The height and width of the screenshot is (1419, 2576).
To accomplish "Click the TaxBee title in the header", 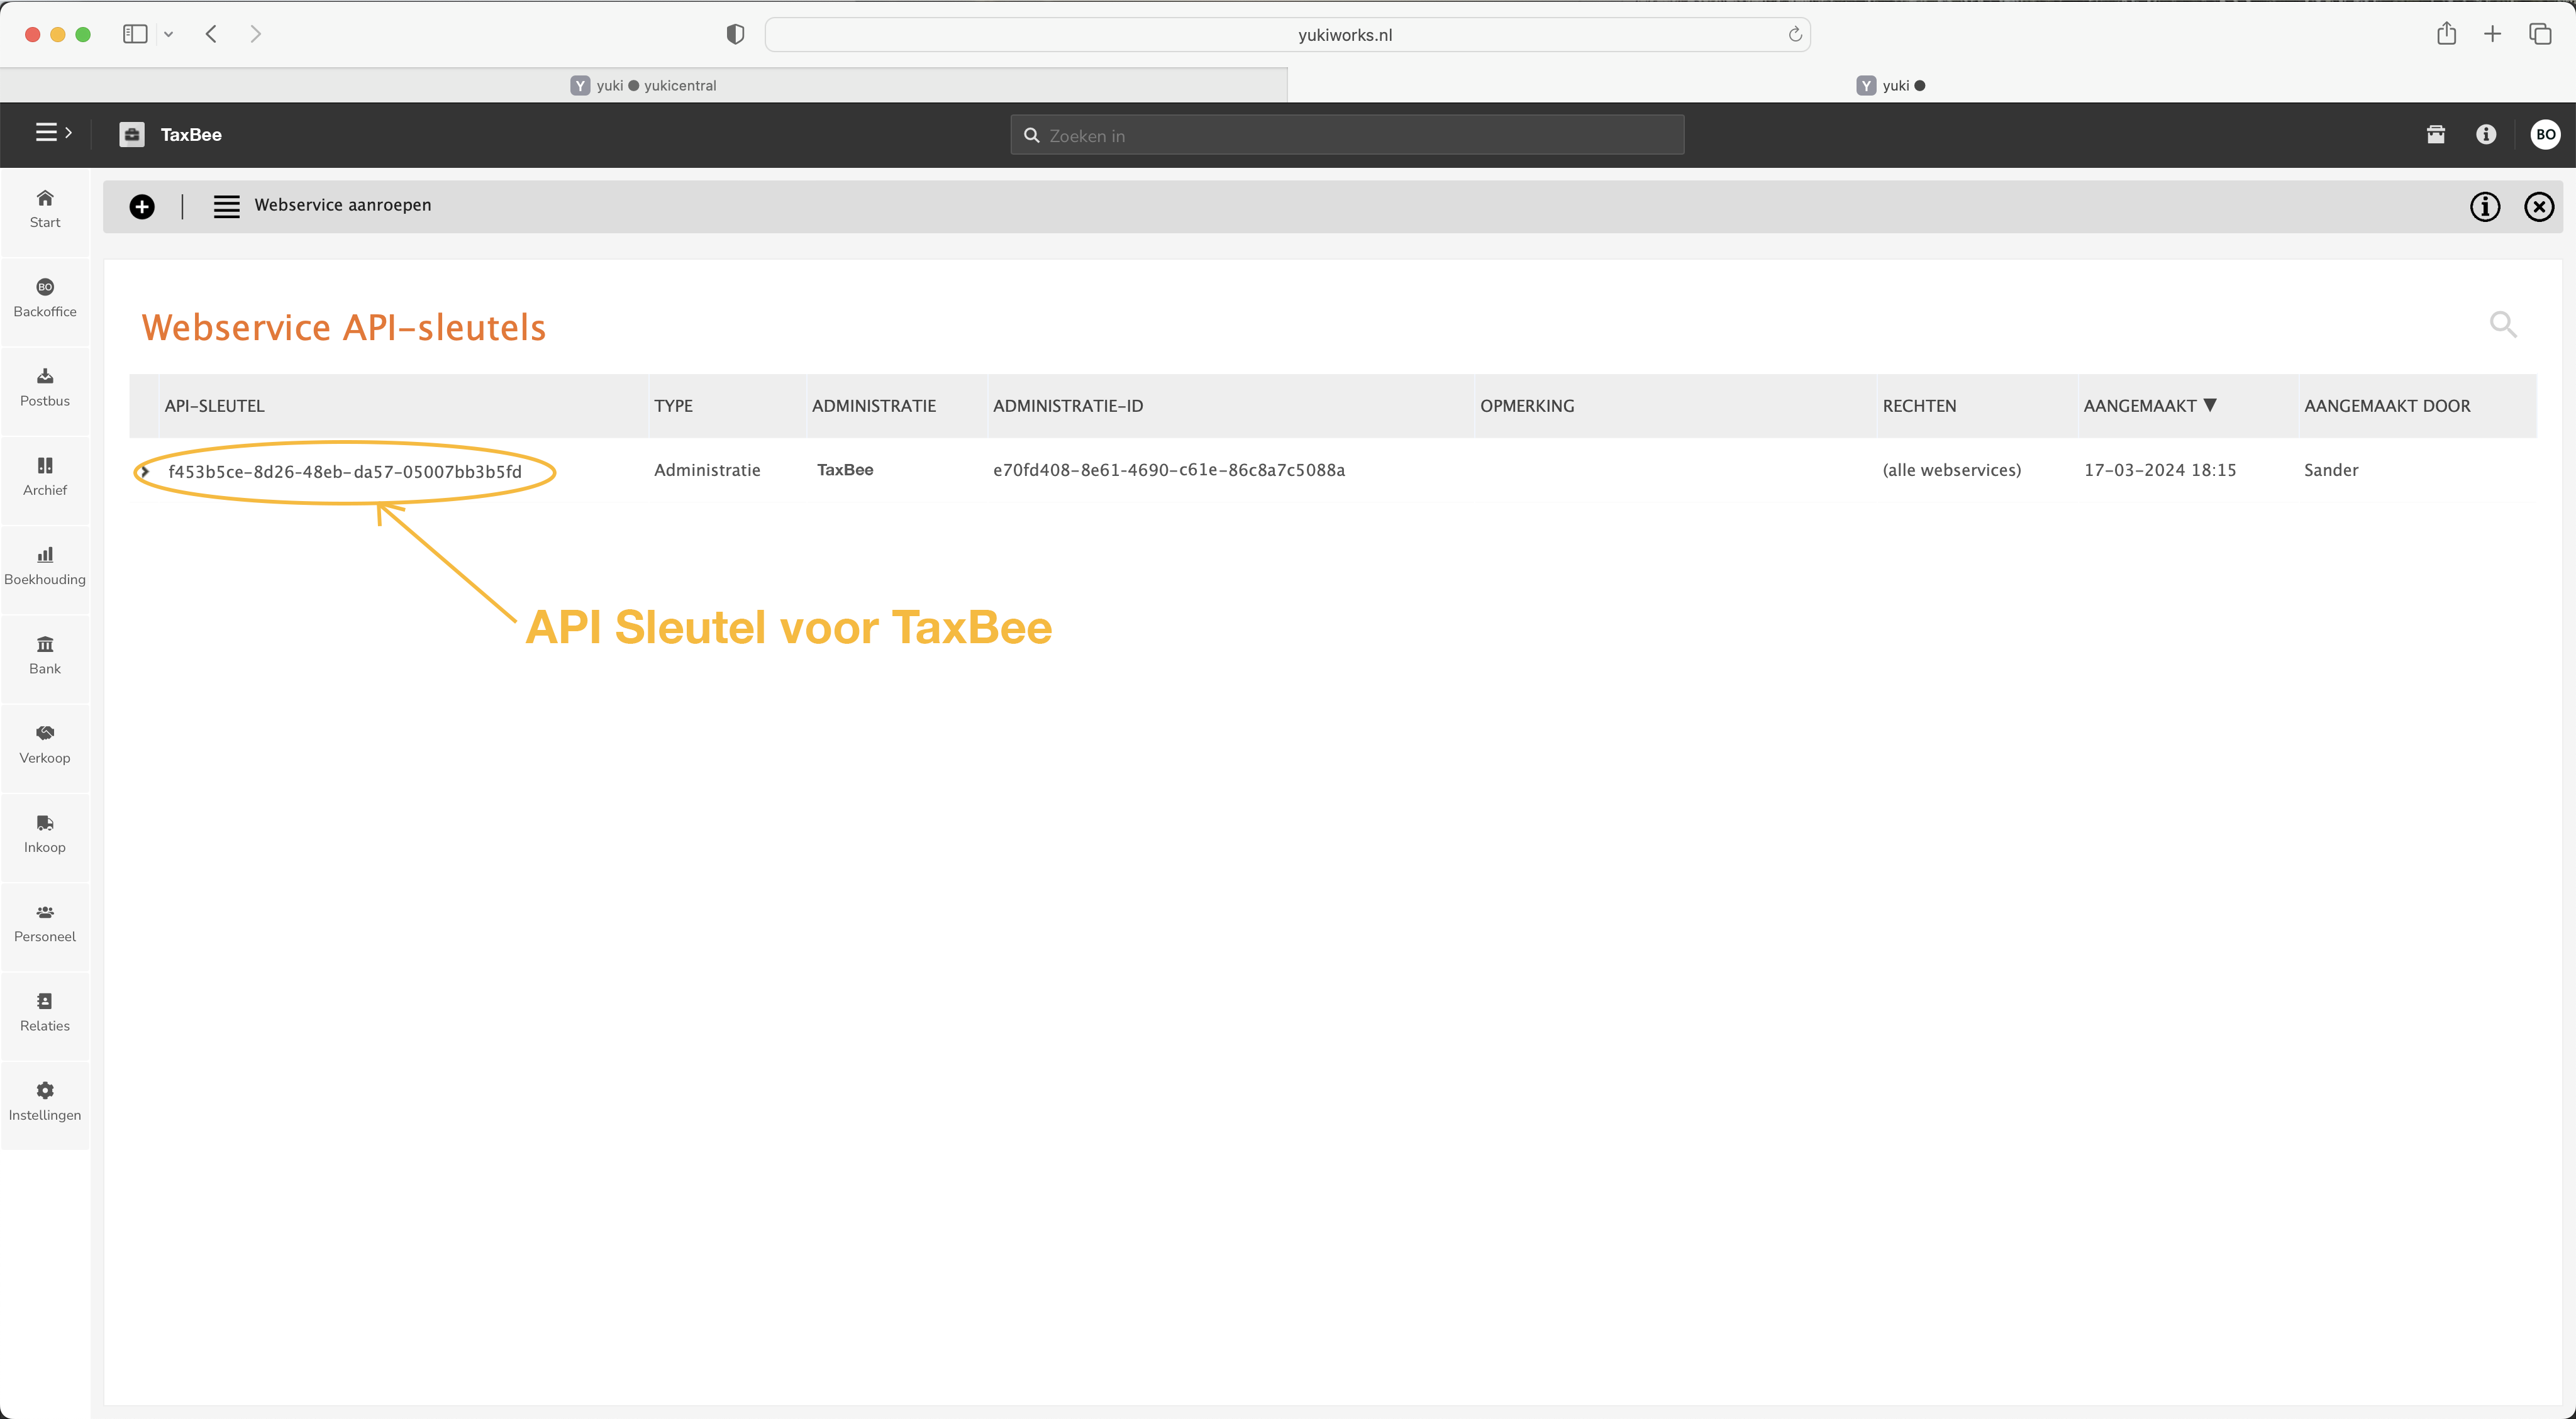I will coord(191,135).
